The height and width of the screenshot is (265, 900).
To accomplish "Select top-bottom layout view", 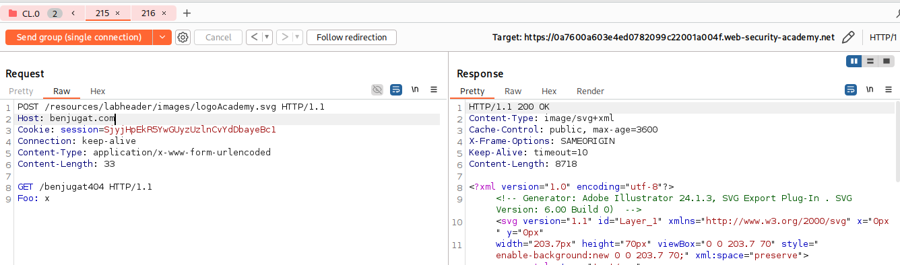I will click(870, 61).
